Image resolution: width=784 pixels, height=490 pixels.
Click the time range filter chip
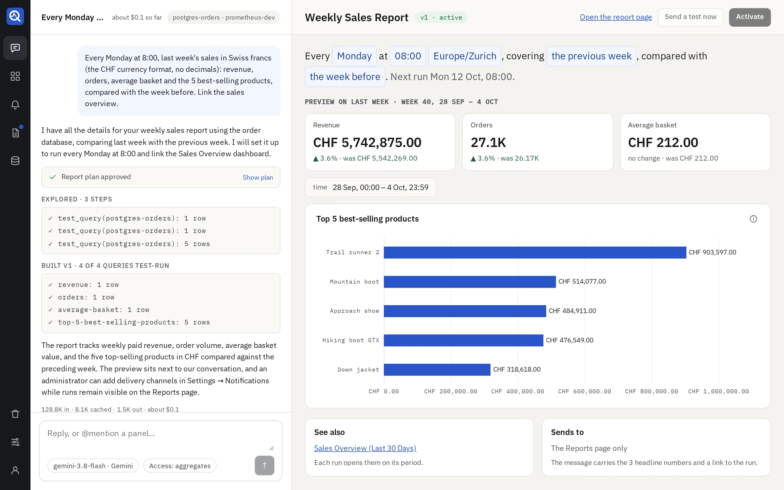click(370, 187)
